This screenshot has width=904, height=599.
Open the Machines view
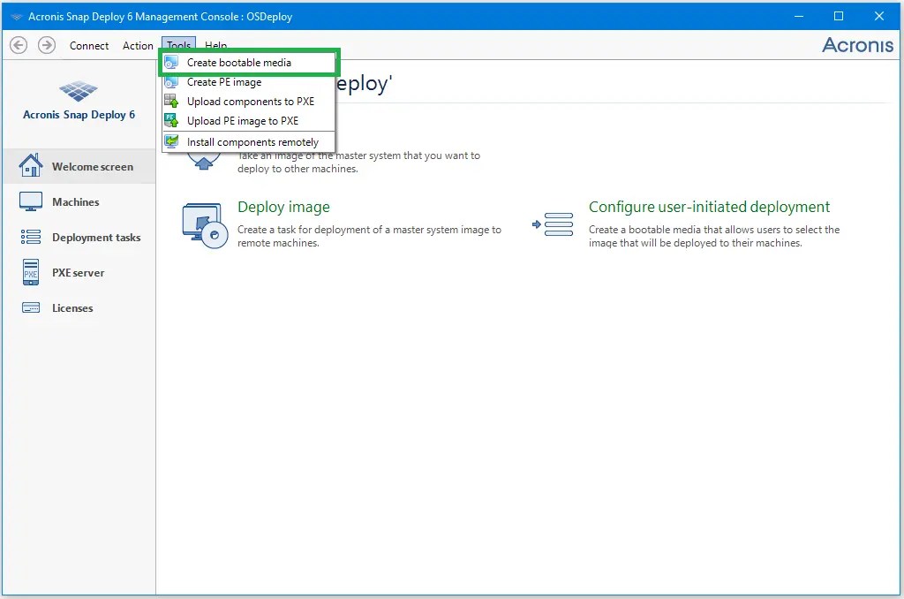(79, 202)
